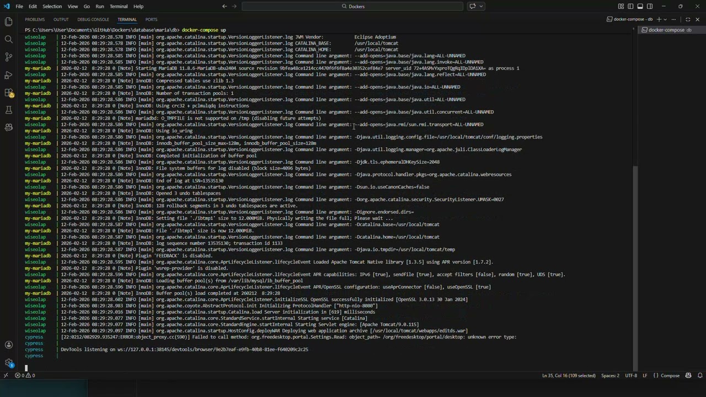This screenshot has height=397, width=706.
Task: Open the Search view in activity bar
Action: [8, 39]
